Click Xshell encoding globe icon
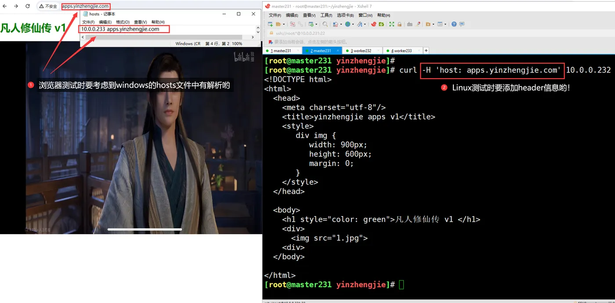The image size is (615, 303). 347,24
